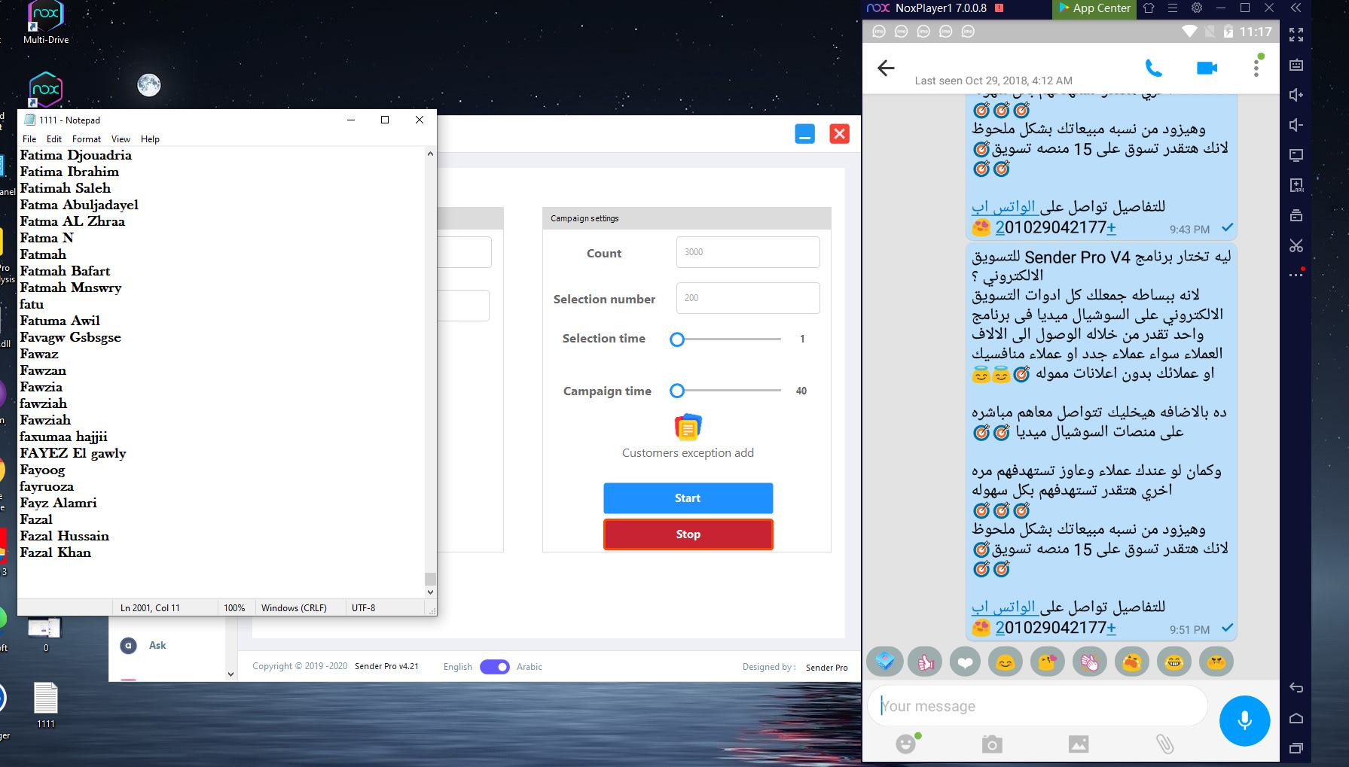Click 'Windows (CRLF)' in Notepad status bar

click(294, 607)
